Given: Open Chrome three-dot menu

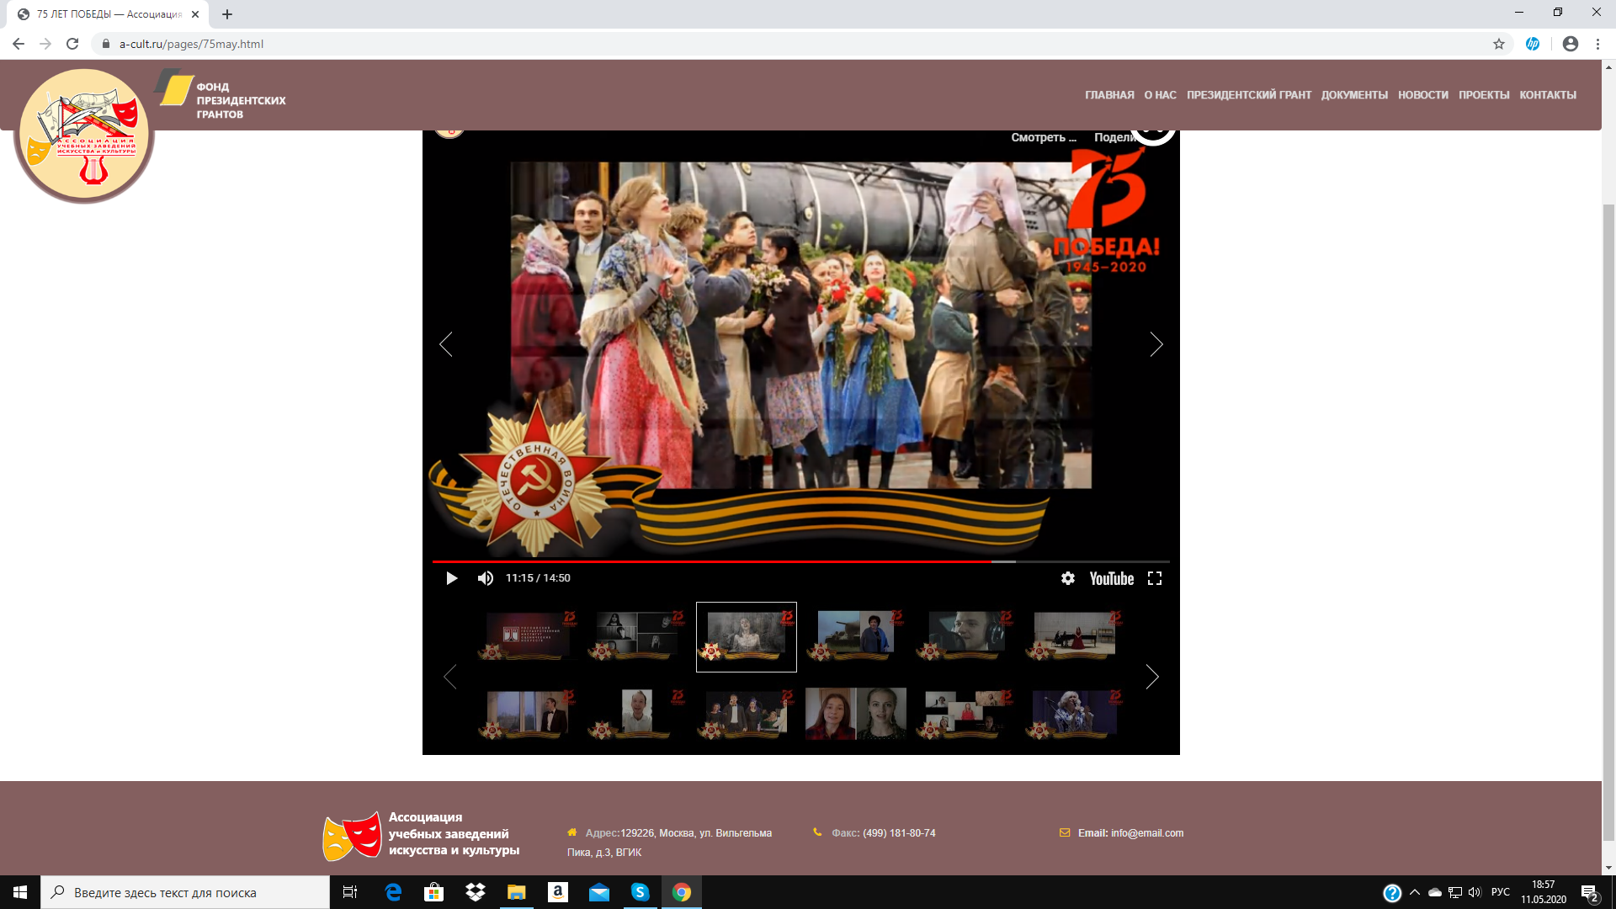Looking at the screenshot, I should pos(1597,44).
